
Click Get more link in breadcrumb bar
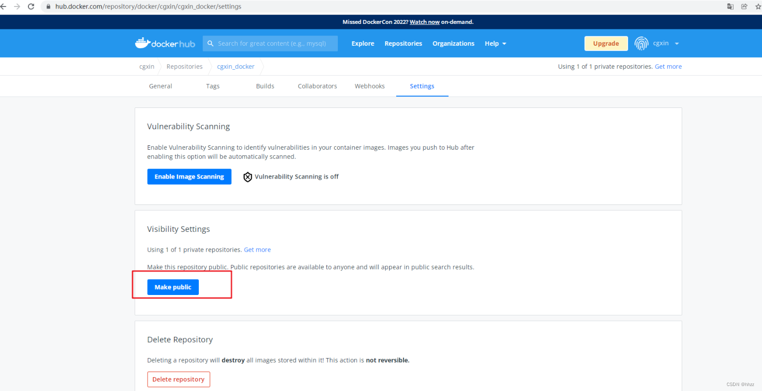click(x=668, y=66)
